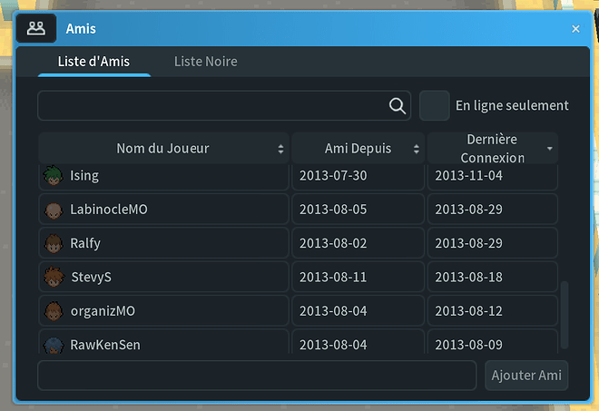599x411 pixels.
Task: Select the player name Ising
Action: click(x=84, y=176)
